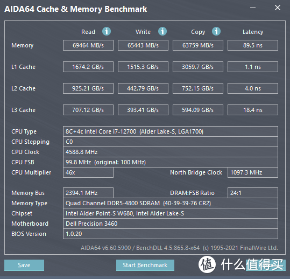Click the CPU Clock 4588.8 MHz field
The height and width of the screenshot is (279, 290).
click(x=171, y=152)
